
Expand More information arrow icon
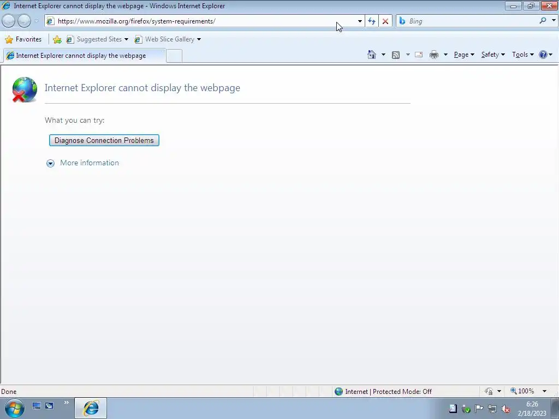point(50,163)
